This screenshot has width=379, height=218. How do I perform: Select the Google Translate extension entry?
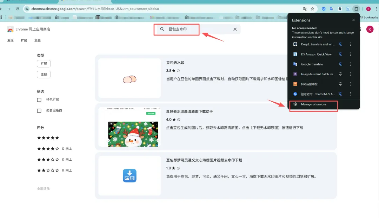click(x=312, y=64)
